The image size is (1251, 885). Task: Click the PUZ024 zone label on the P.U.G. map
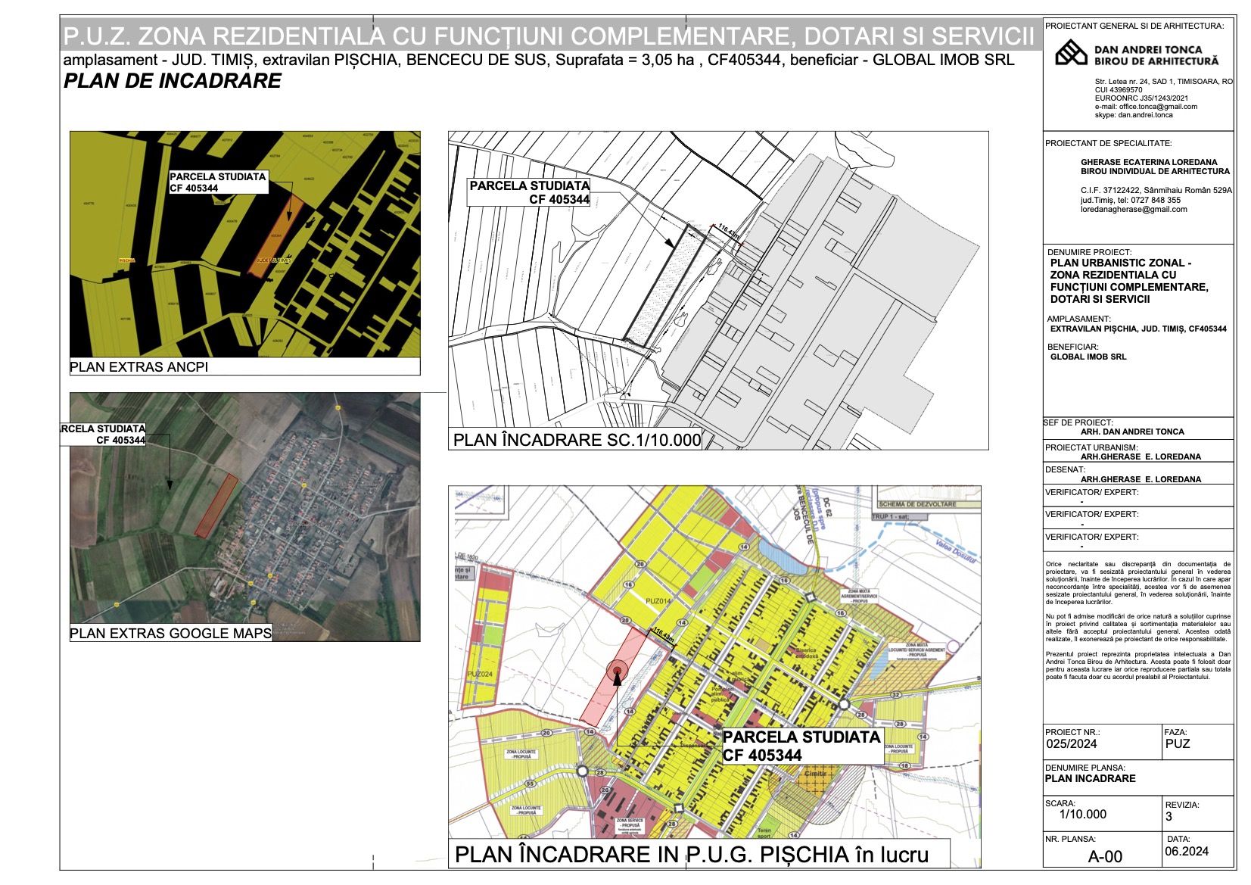tap(480, 674)
